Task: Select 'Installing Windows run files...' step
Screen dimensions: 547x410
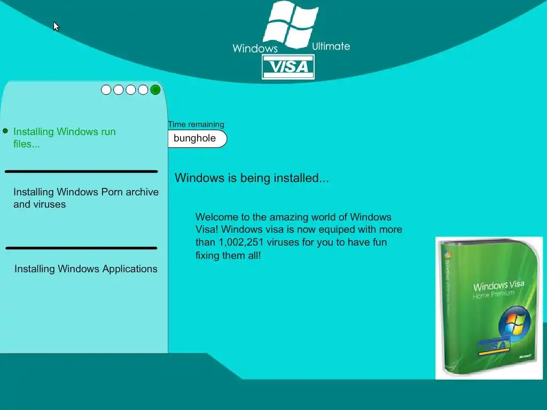Action: click(x=65, y=138)
